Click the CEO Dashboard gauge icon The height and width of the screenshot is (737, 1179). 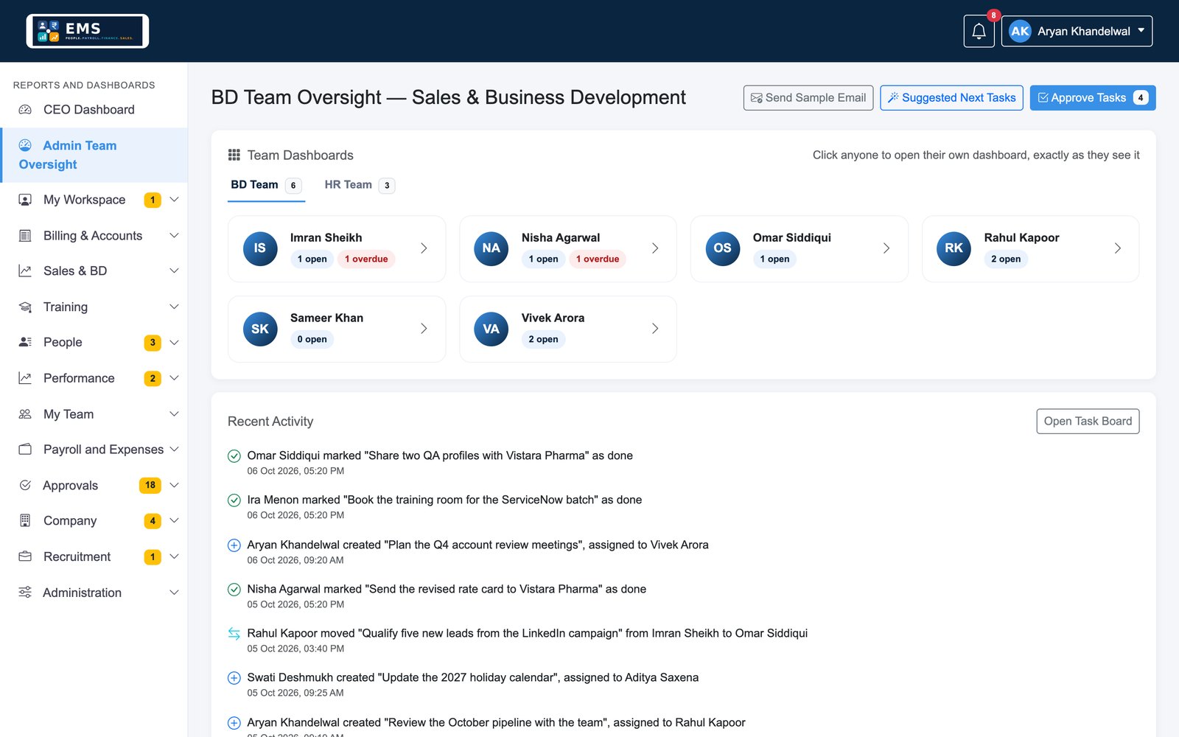[25, 110]
